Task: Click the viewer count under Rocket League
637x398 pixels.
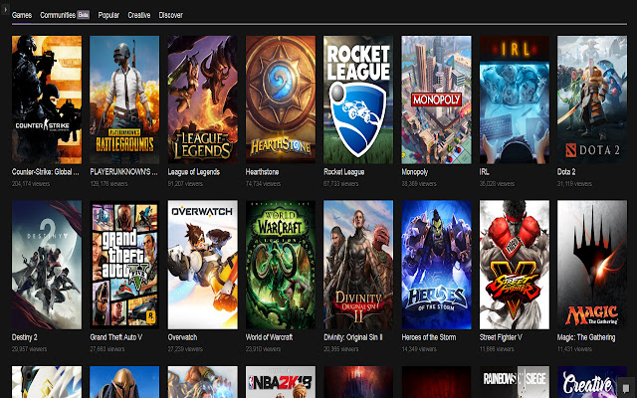Action: click(341, 184)
